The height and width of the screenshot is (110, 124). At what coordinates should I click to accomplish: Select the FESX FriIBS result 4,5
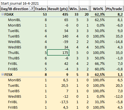point(66,107)
